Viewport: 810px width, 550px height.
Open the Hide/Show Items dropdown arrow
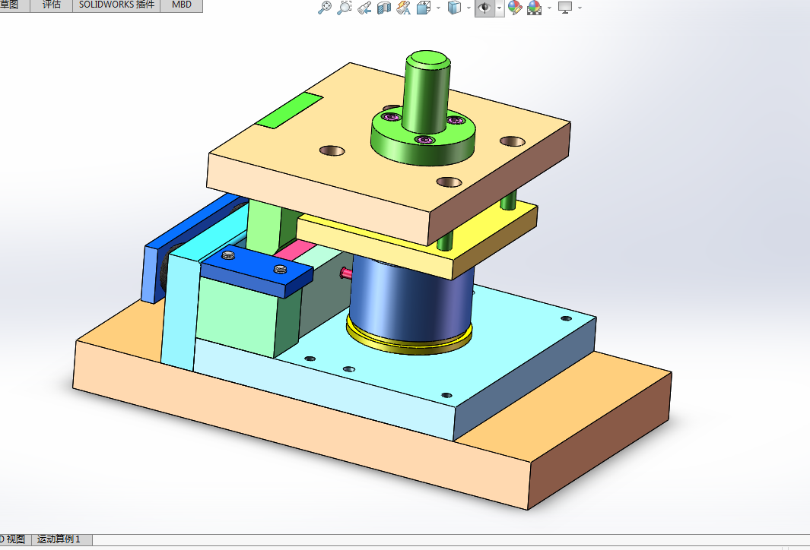point(499,8)
